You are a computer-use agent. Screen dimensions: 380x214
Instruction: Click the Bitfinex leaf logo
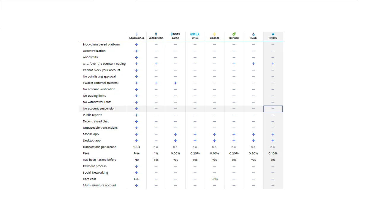point(234,34)
